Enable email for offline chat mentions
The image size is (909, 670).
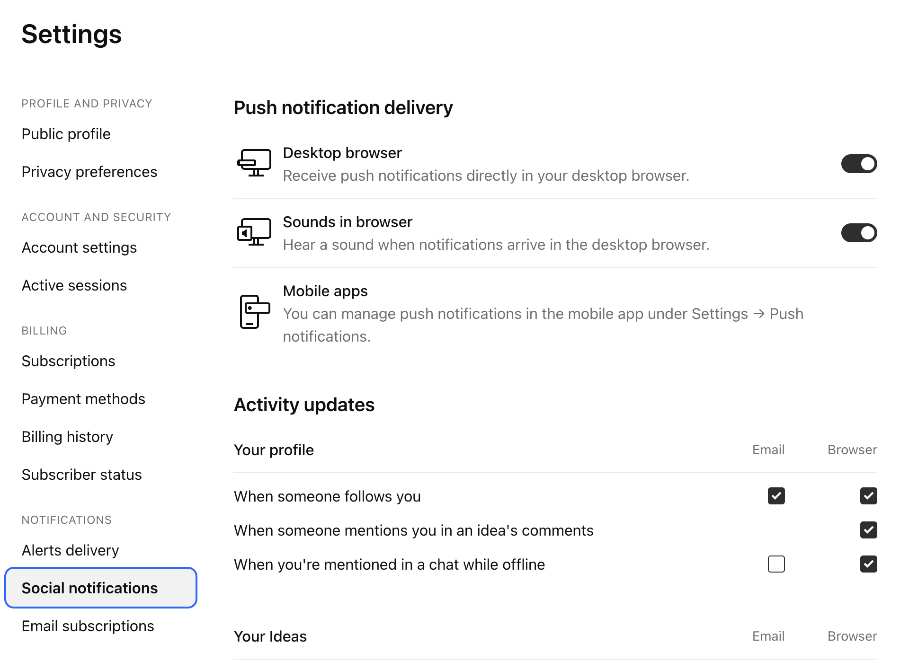pos(776,564)
